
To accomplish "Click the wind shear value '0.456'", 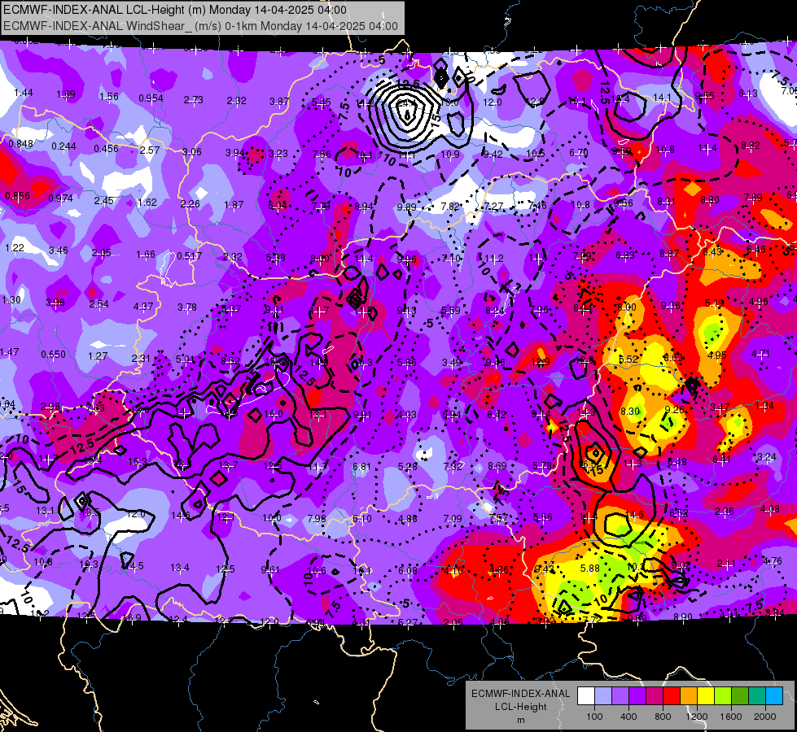I will pos(106,149).
